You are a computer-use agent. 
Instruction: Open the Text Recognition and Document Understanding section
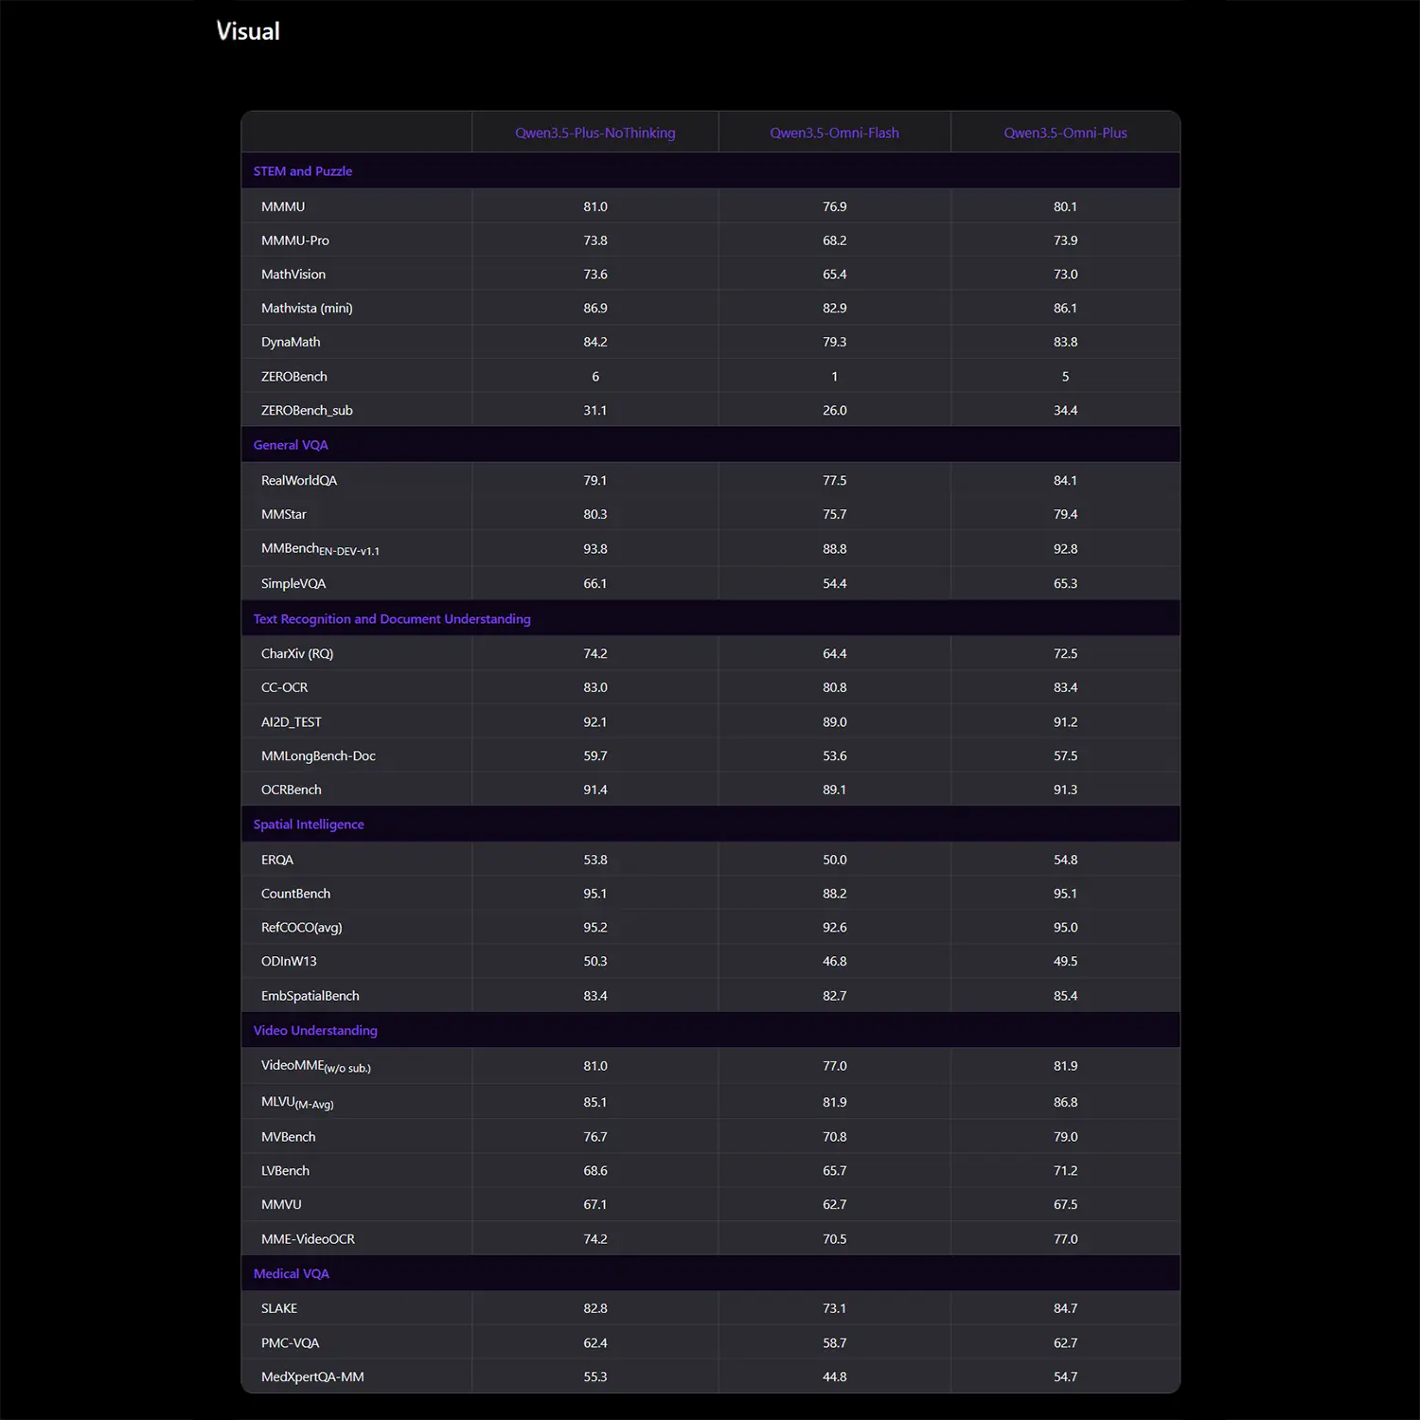pyautogui.click(x=391, y=618)
